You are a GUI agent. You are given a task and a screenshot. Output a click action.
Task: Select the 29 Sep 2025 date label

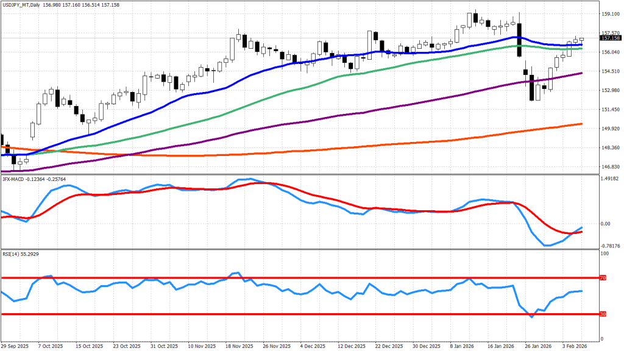[x=15, y=345]
